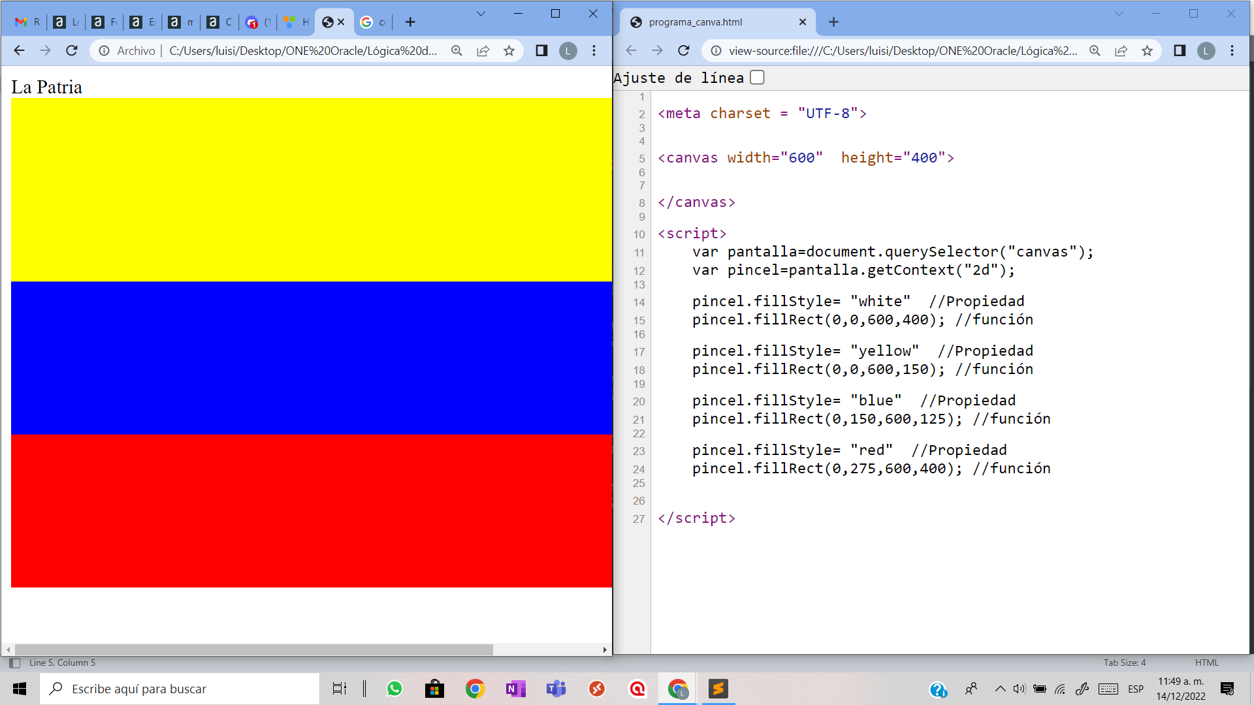Open the left Chrome three-dot menu
Screen dimensions: 1254x705
tap(594, 50)
